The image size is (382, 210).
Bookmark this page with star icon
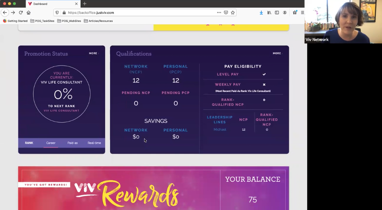233,13
